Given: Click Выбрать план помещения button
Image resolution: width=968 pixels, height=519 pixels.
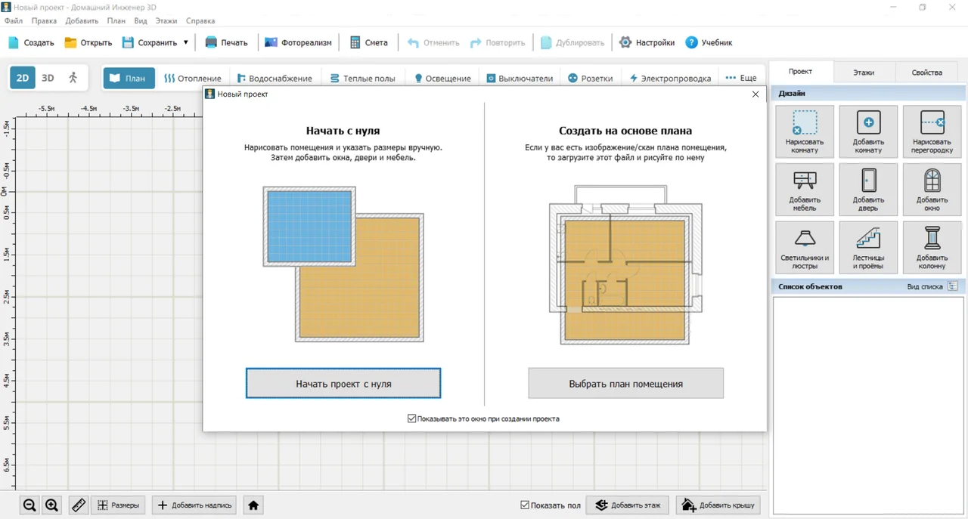Looking at the screenshot, I should point(625,384).
